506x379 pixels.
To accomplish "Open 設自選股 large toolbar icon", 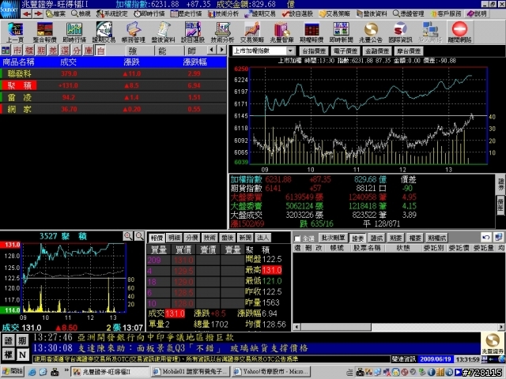I will [x=193, y=32].
